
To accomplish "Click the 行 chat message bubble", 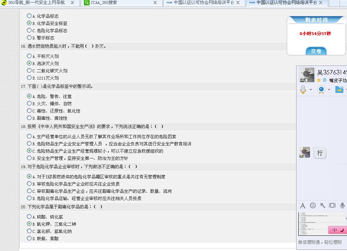I will (320, 153).
